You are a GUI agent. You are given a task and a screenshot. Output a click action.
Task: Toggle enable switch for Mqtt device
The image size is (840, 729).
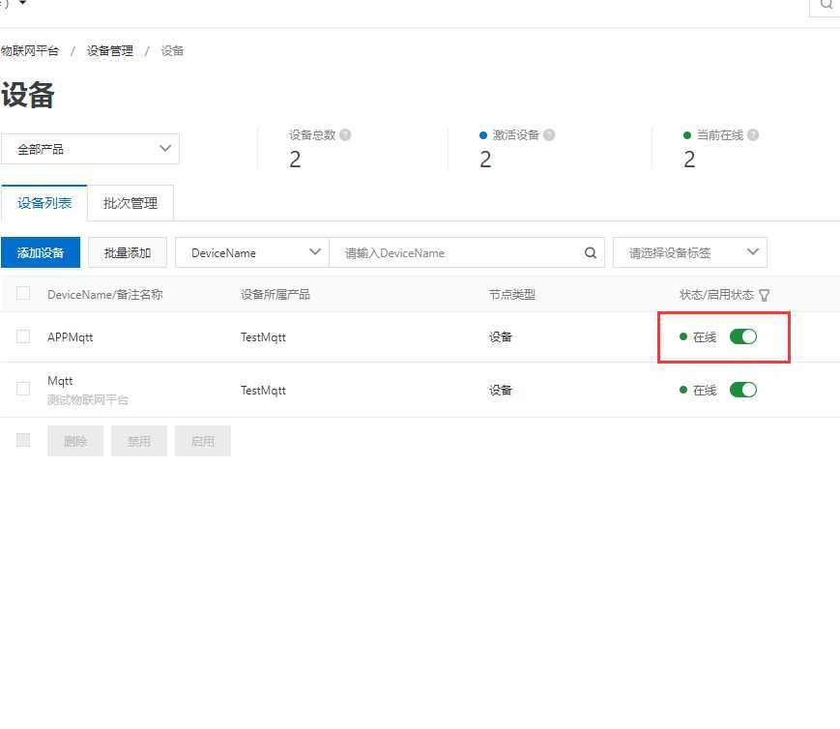point(743,390)
